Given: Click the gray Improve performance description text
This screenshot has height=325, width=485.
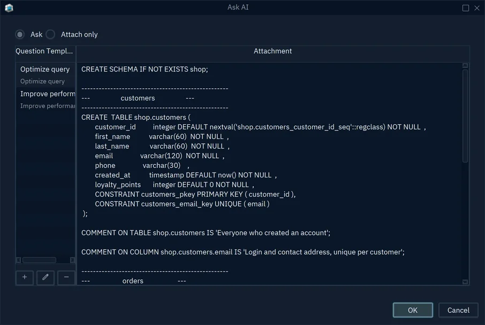Looking at the screenshot, I should [x=48, y=106].
